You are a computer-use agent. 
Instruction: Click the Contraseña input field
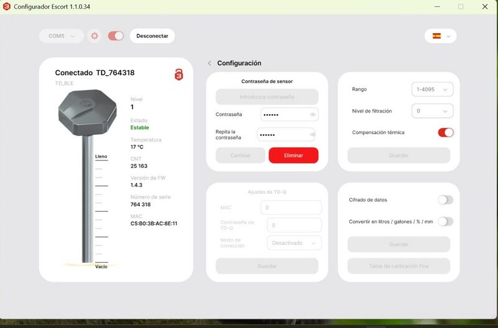pyautogui.click(x=289, y=114)
